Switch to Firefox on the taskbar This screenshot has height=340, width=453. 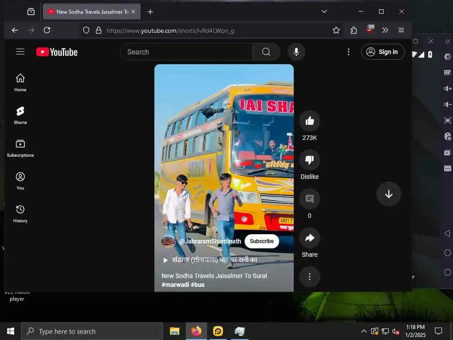coord(196,331)
